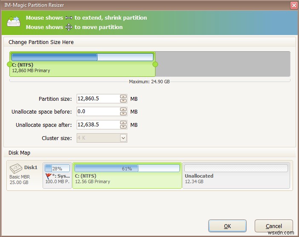The image size is (299, 237).
Task: Grab the left resize handle of C: partition
Action: pyautogui.click(x=9, y=64)
